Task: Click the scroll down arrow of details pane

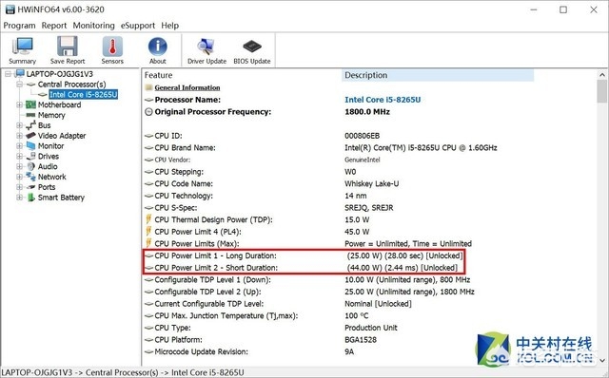Action: (x=602, y=360)
